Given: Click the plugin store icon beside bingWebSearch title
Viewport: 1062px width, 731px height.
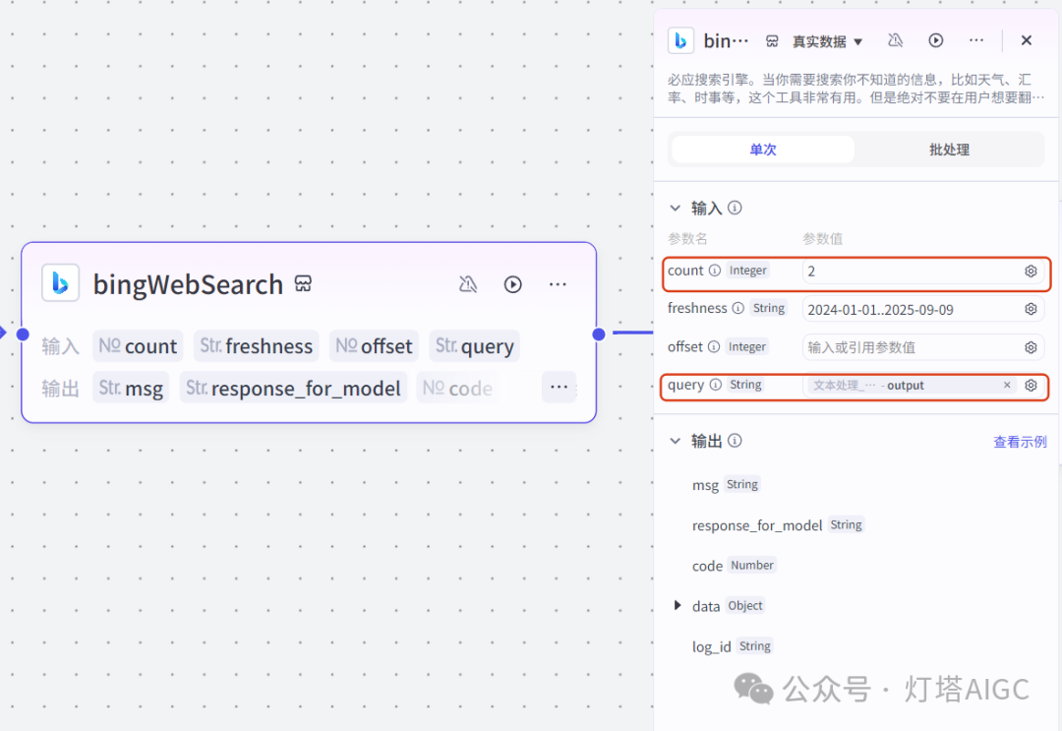Looking at the screenshot, I should point(303,284).
